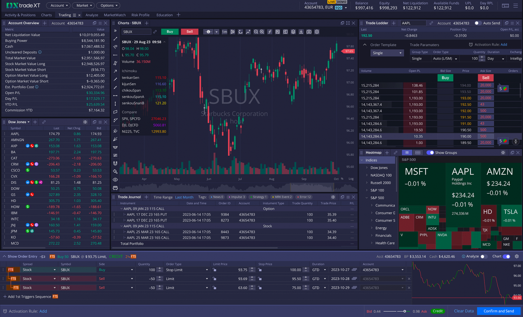The image size is (523, 317).
Task: Open the Market menu at the top
Action: [83, 5]
